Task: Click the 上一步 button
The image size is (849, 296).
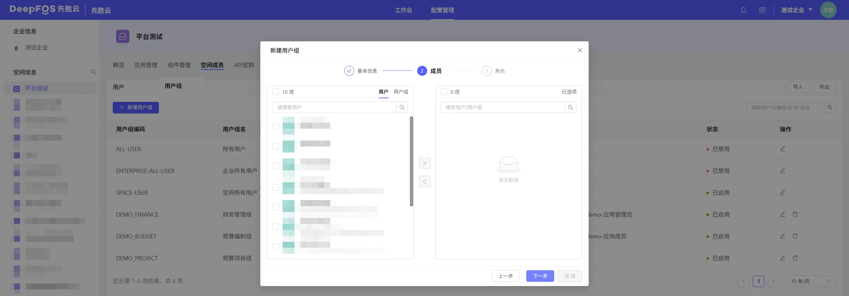Action: 505,276
